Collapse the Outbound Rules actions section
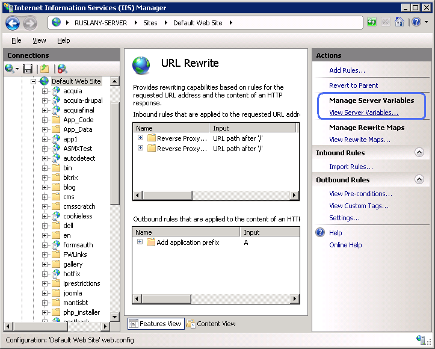The height and width of the screenshot is (349, 435). click(x=419, y=179)
